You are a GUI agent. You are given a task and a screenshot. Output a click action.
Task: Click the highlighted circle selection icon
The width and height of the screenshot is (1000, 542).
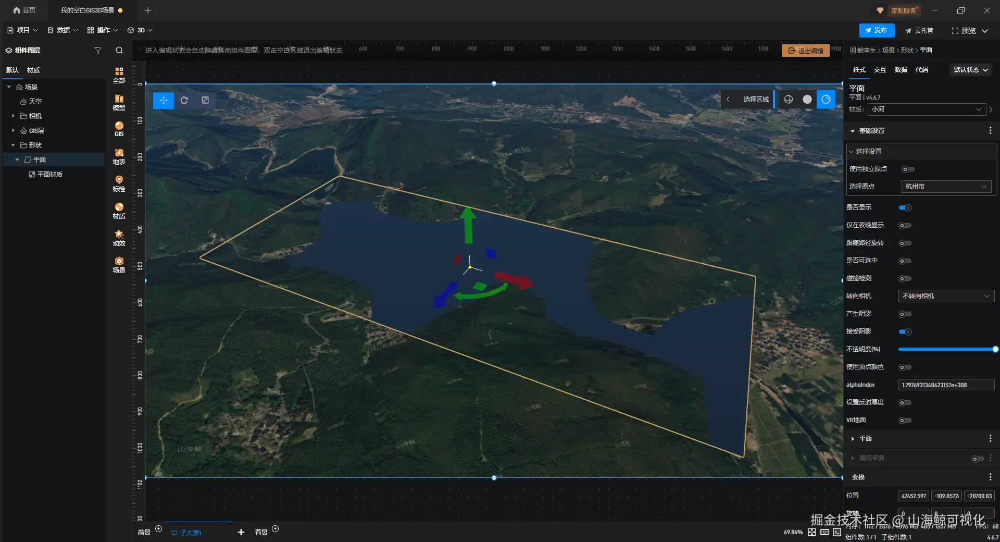coord(826,99)
